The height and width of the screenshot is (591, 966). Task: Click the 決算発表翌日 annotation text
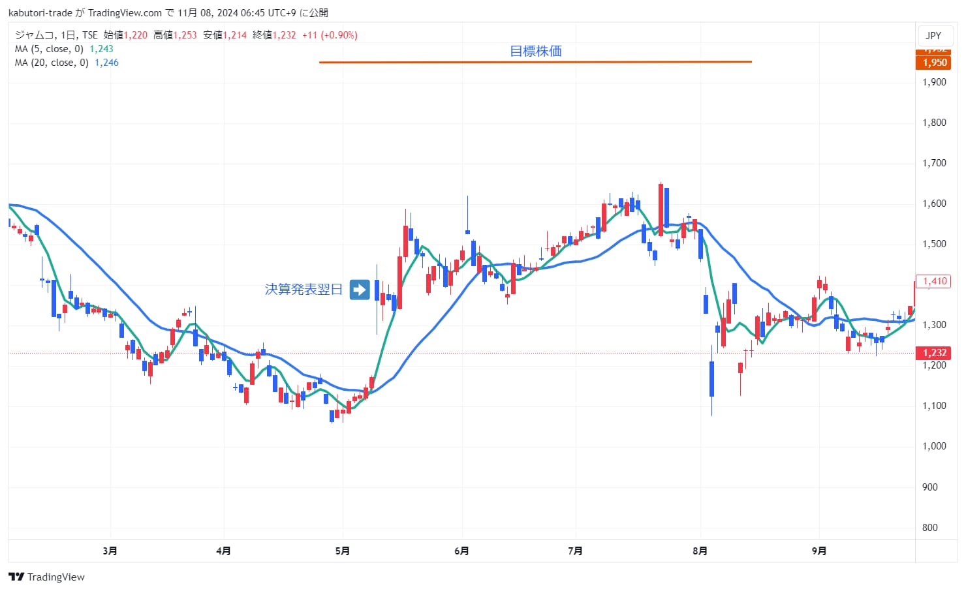pyautogui.click(x=304, y=289)
